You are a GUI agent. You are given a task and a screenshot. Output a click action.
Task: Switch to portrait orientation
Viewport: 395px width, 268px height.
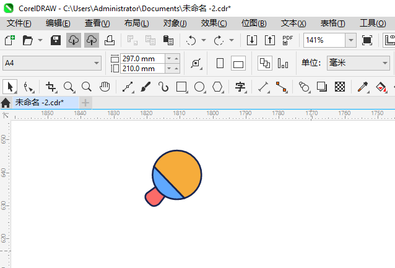pos(220,63)
